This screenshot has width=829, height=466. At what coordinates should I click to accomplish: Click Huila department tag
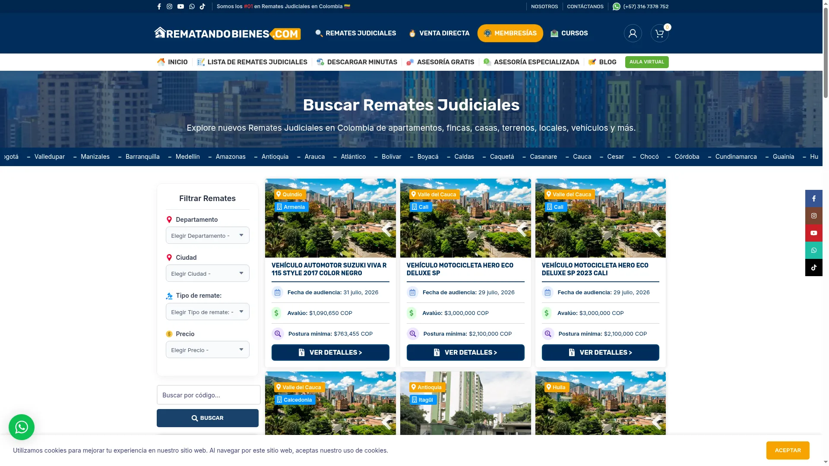click(x=557, y=387)
